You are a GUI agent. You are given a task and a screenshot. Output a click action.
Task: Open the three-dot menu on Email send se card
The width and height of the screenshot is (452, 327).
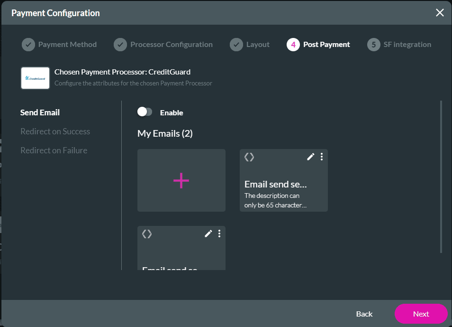(322, 157)
